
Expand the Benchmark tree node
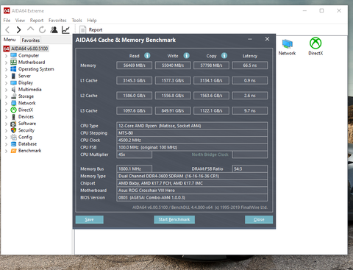7,151
